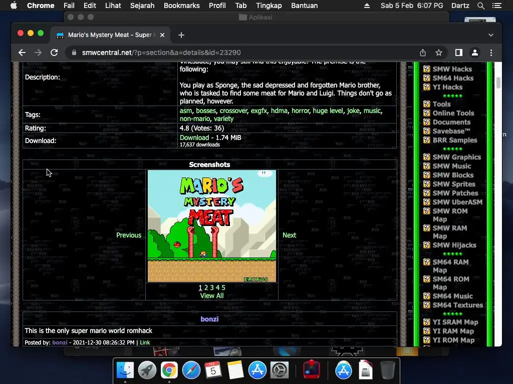Open BRR Samples in the sidebar
This screenshot has width=513, height=384.
pyautogui.click(x=455, y=140)
